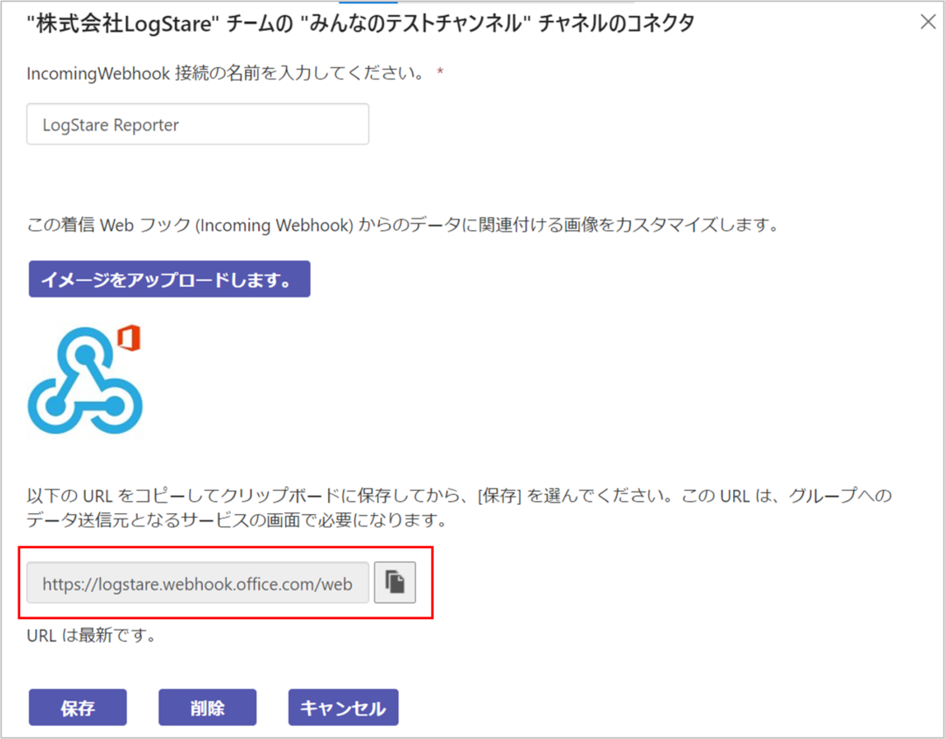Click the text about カスタマイズ the webhook image
945x739 pixels.
[x=403, y=226]
